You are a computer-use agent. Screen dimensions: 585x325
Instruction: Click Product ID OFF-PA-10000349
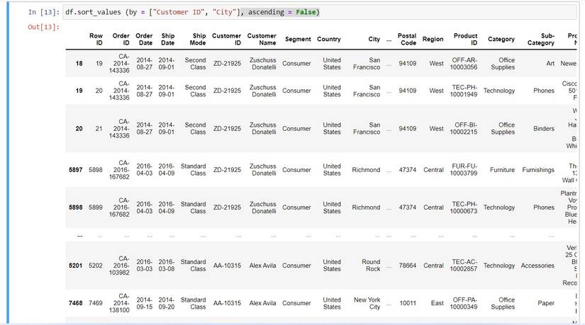[x=464, y=303]
